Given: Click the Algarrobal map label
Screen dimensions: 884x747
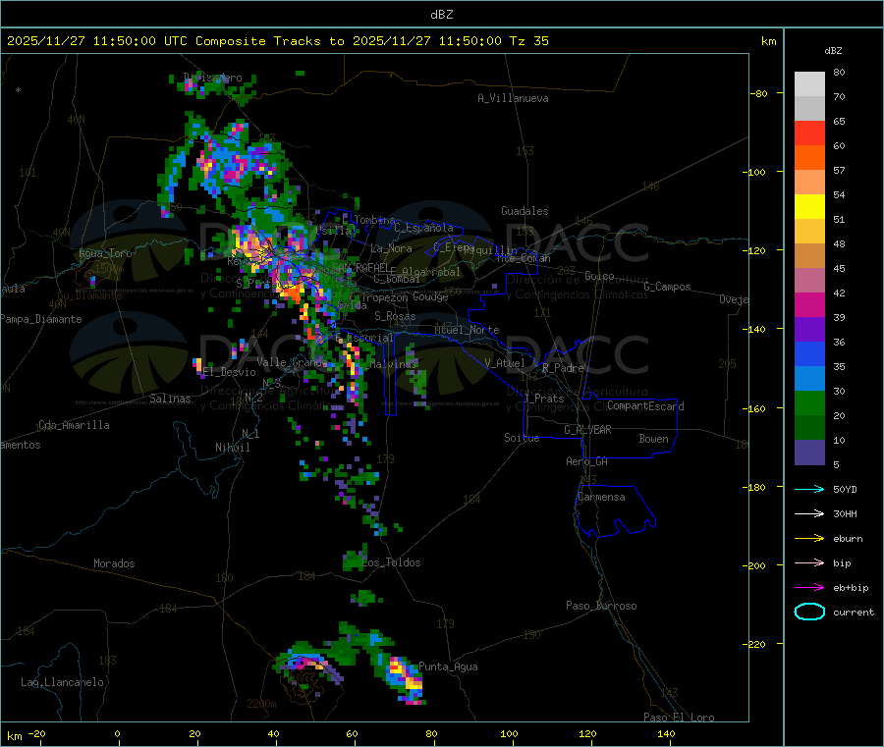Looking at the screenshot, I should click(x=431, y=272).
